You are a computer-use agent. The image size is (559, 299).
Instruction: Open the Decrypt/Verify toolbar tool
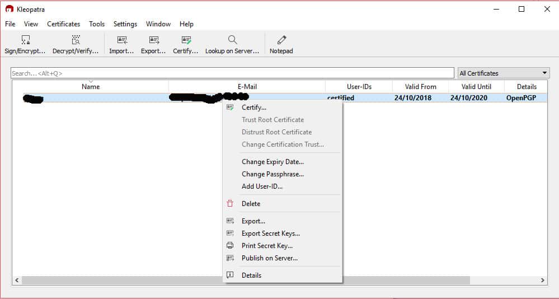76,45
